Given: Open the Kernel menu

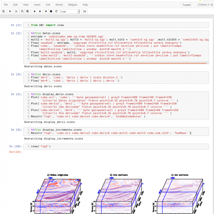Looking at the screenshot, I should click(x=59, y=5).
